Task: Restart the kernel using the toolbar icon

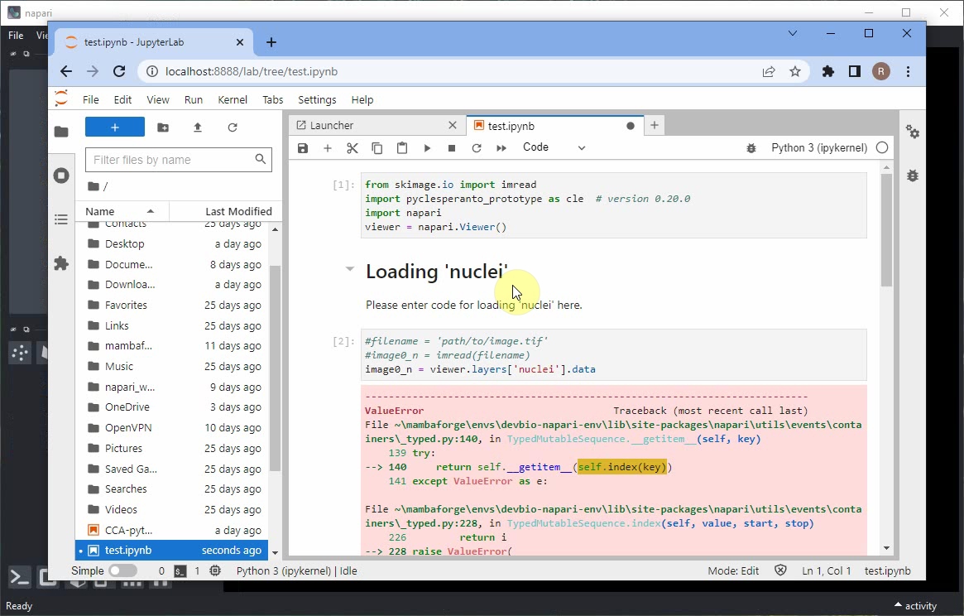Action: click(x=477, y=148)
